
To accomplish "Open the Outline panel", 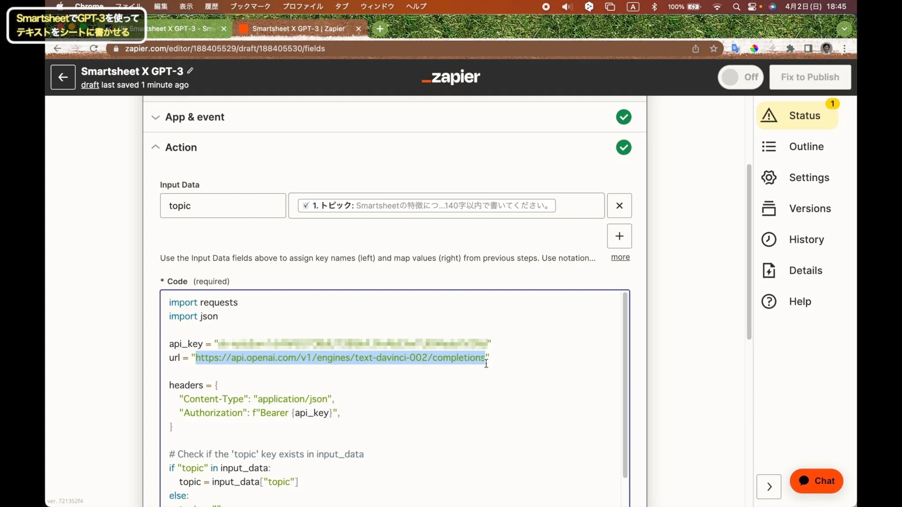I will pyautogui.click(x=806, y=146).
